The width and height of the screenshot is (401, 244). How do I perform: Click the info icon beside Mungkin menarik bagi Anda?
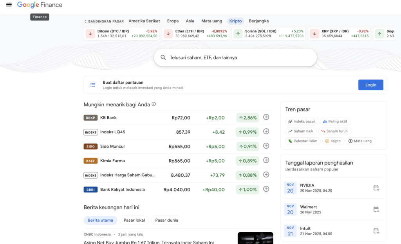[153, 104]
